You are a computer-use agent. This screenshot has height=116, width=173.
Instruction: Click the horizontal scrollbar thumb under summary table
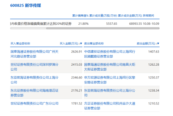(x=103, y=28)
